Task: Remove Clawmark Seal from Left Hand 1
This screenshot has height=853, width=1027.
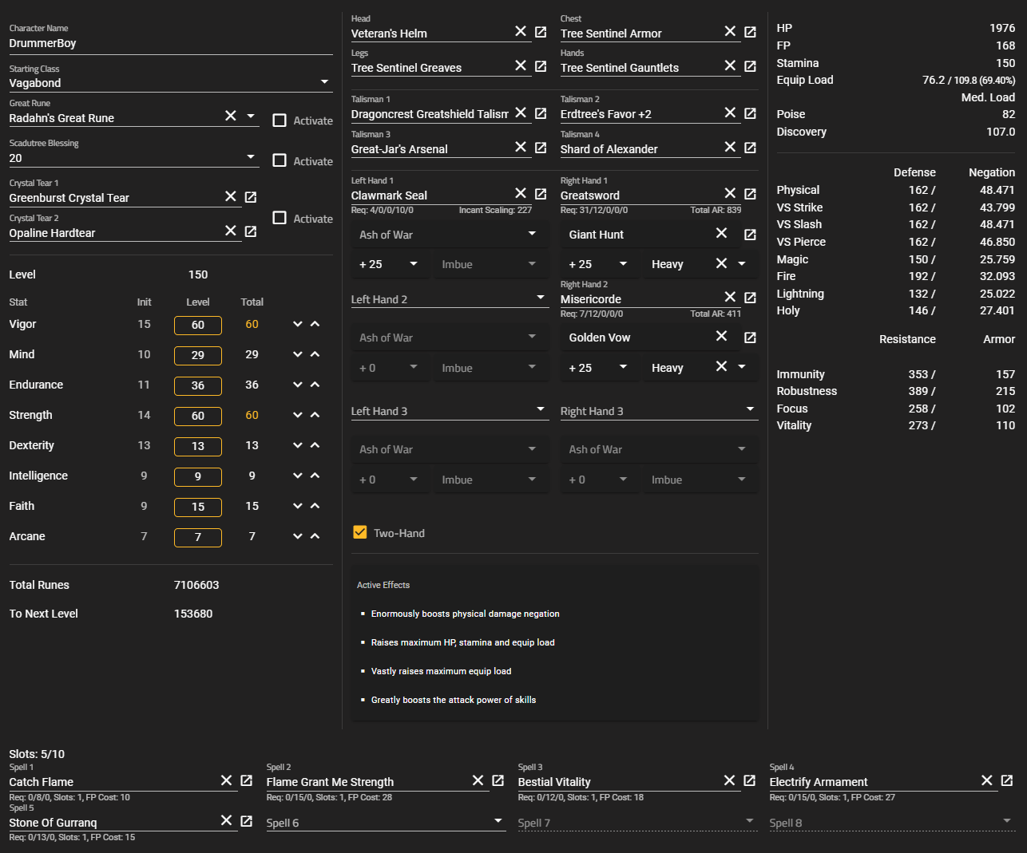Action: pos(521,194)
